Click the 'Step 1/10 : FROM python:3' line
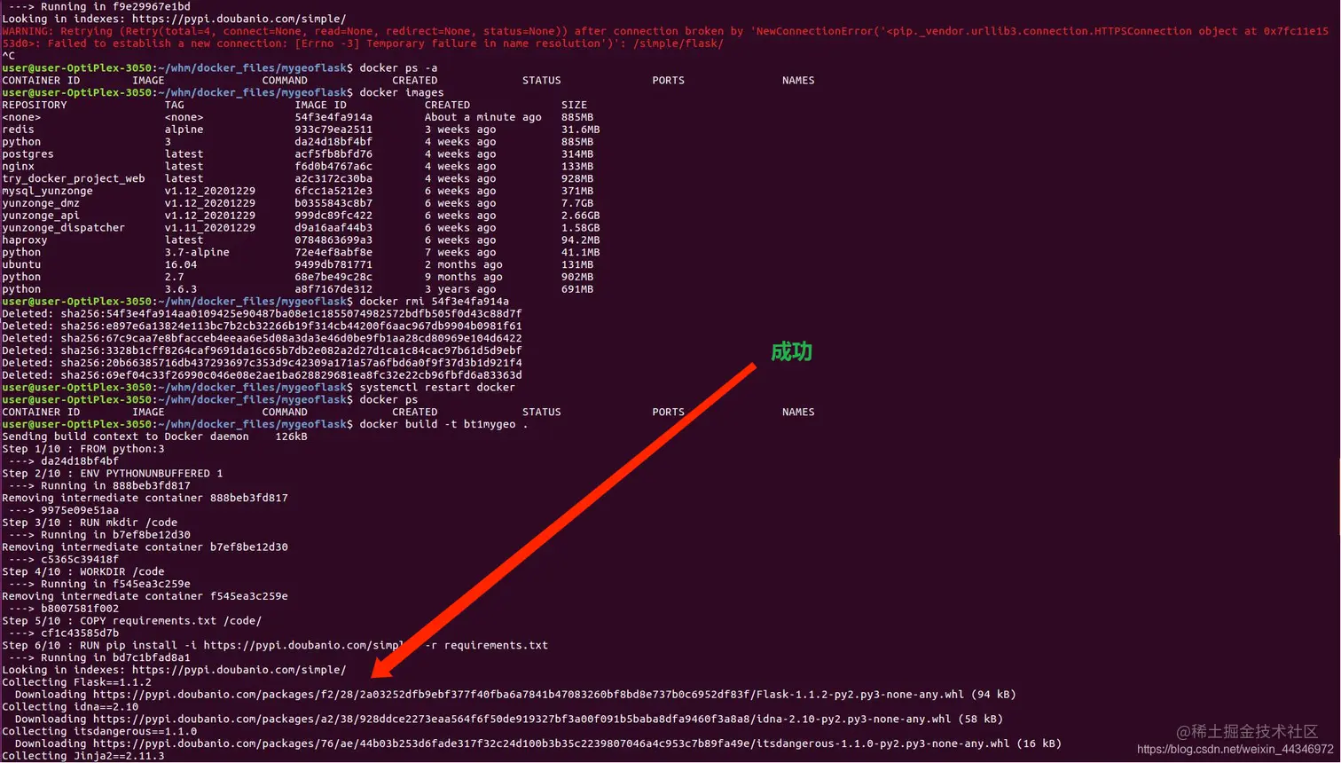 [x=83, y=450]
